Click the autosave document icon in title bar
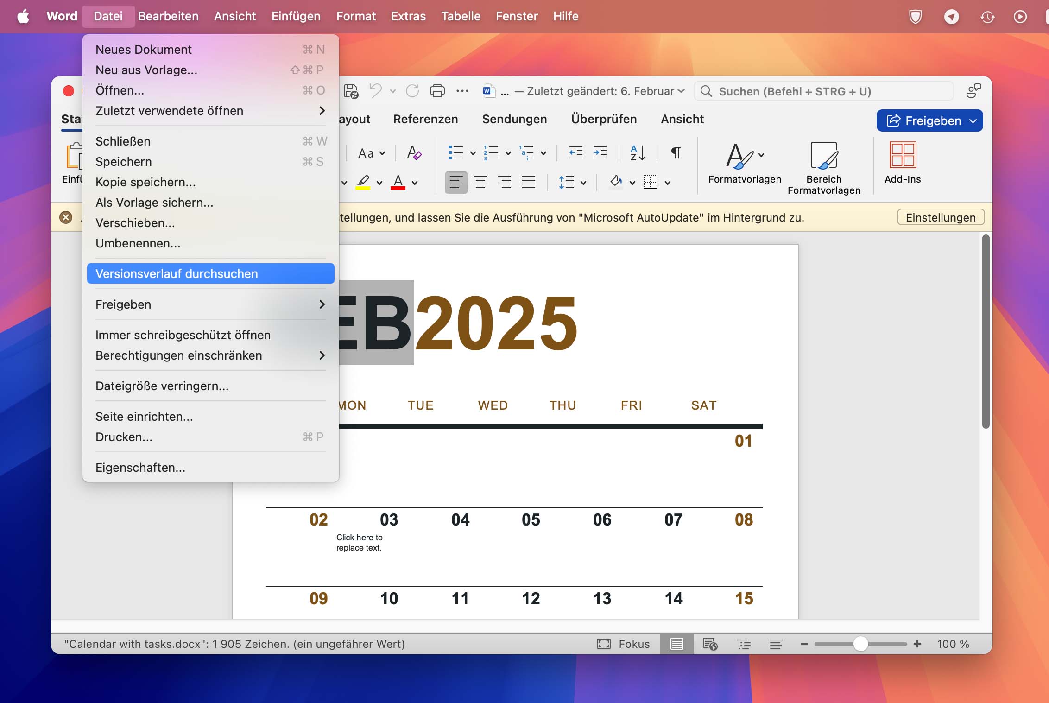This screenshot has height=703, width=1049. pyautogui.click(x=351, y=91)
